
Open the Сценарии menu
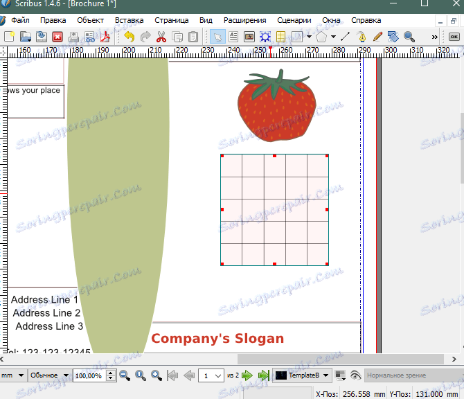(x=294, y=20)
